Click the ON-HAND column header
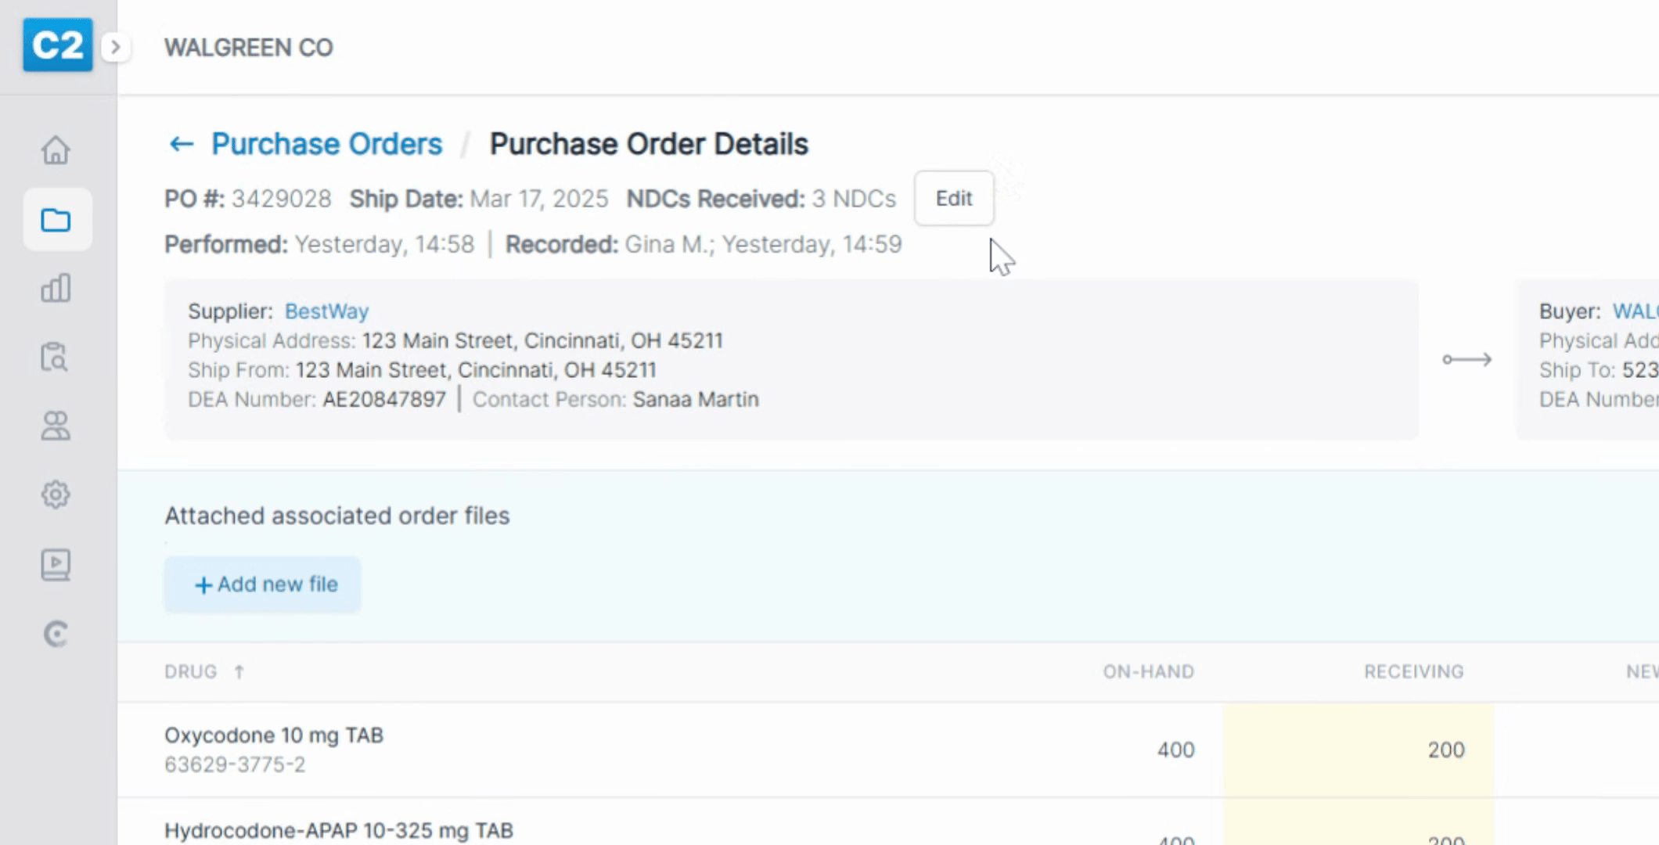 pyautogui.click(x=1148, y=672)
